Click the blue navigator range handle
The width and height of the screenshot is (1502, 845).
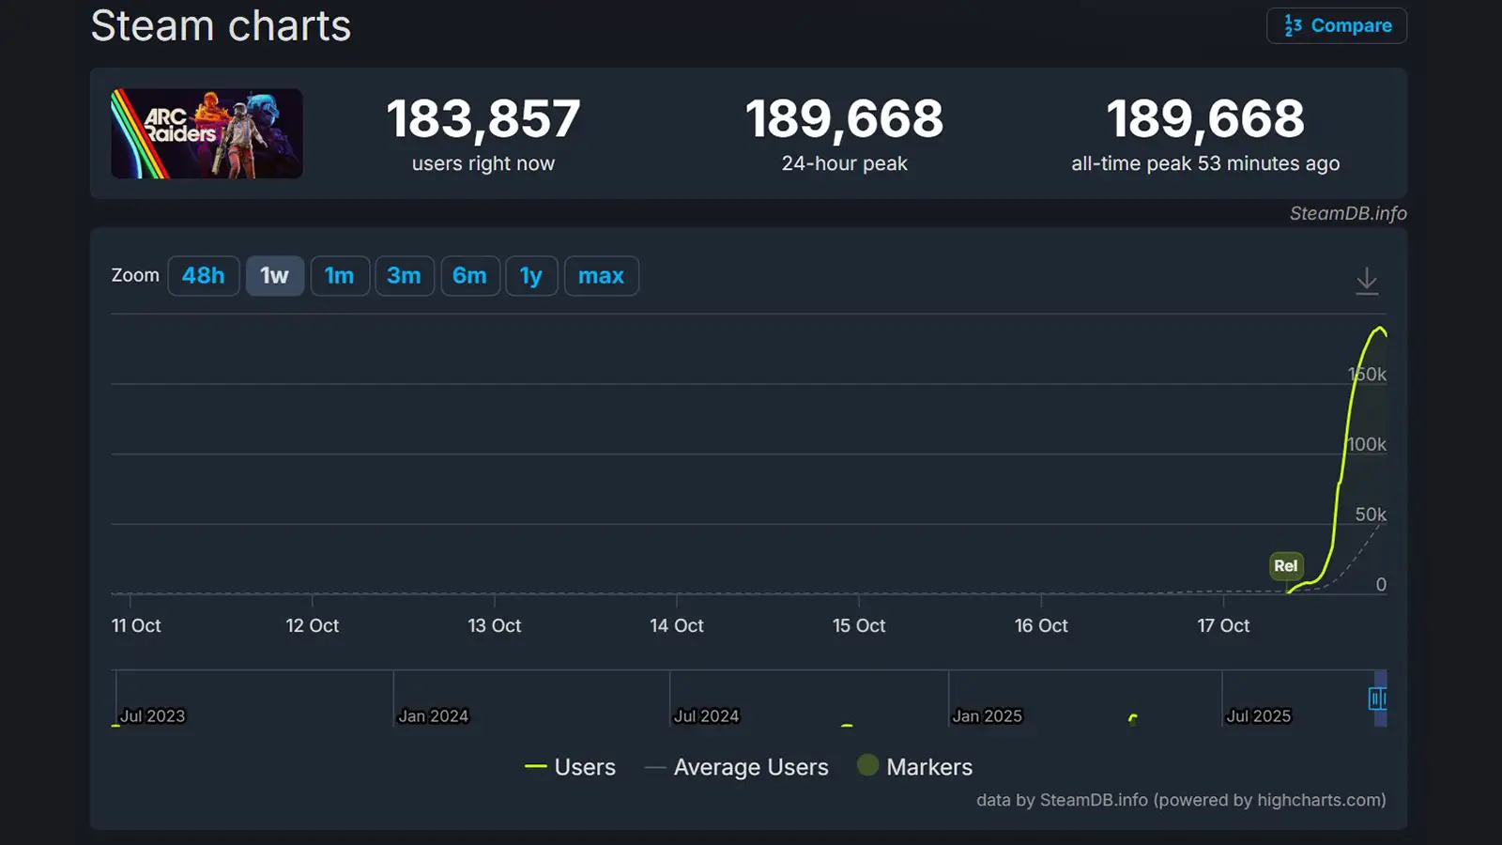tap(1377, 699)
